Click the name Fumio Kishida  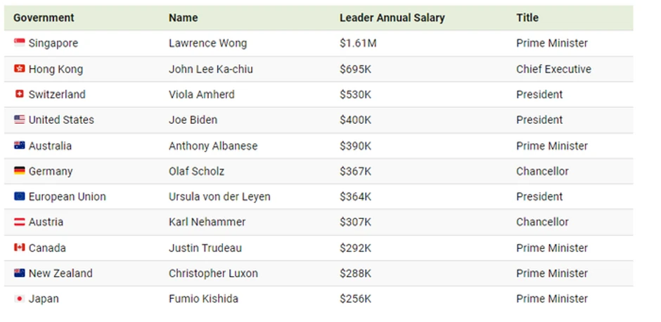[x=203, y=299]
